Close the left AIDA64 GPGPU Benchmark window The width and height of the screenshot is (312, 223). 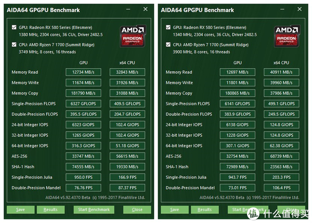[x=146, y=9]
